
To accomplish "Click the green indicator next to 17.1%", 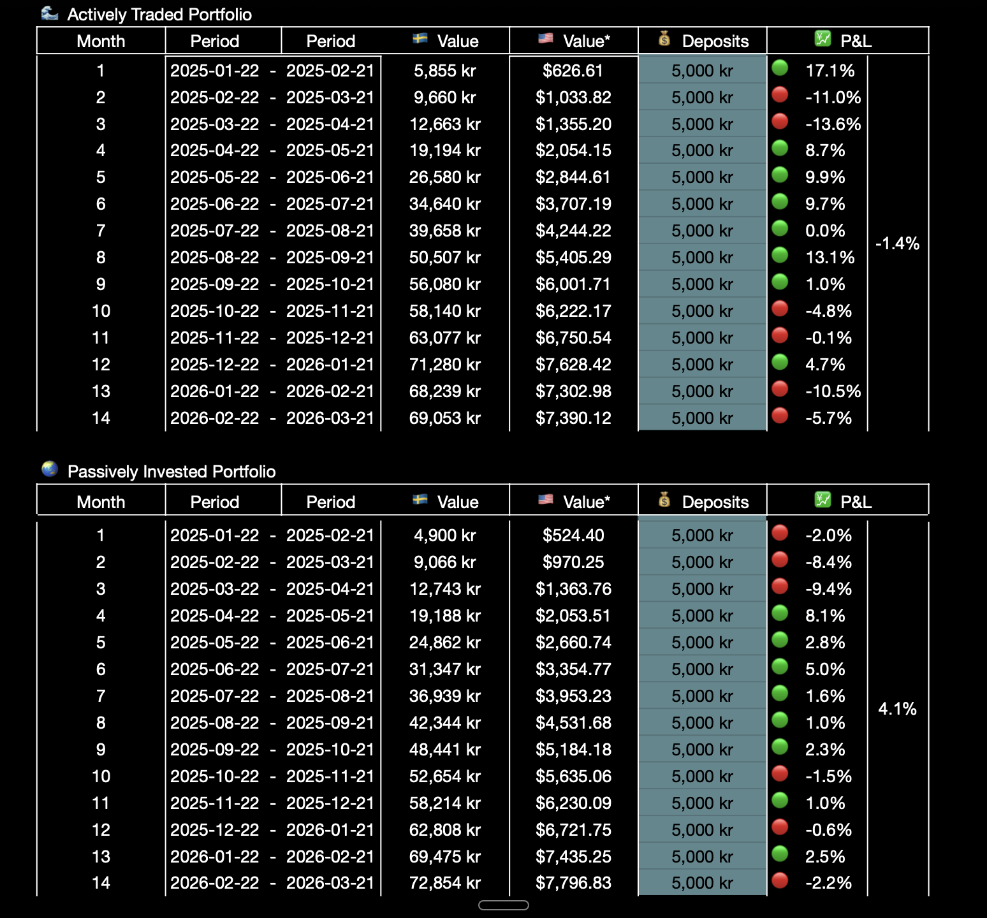I will tap(780, 68).
